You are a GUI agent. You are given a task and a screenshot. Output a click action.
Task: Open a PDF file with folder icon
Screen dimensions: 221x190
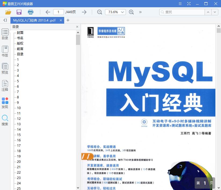pyautogui.click(x=8, y=12)
